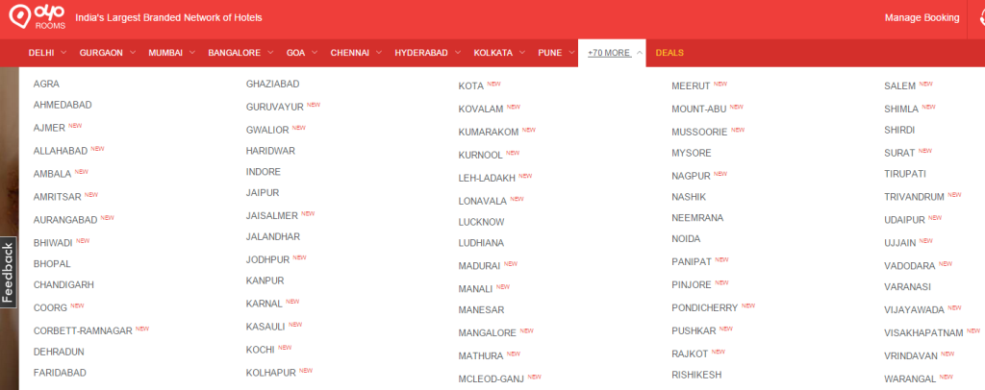Open Aurangabad city link
985x390 pixels.
pos(65,220)
